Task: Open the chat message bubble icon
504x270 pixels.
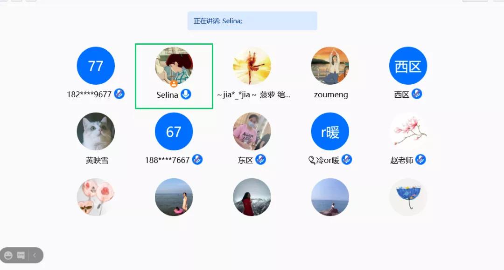Action: 21,255
